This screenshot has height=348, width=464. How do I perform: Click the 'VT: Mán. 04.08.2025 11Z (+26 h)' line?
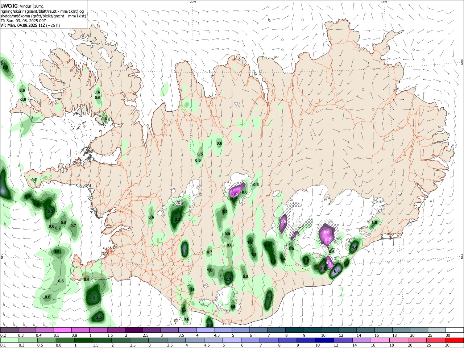tap(30, 25)
